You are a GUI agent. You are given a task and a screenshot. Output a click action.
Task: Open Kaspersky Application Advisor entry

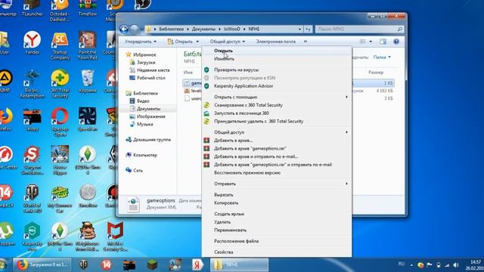point(244,86)
